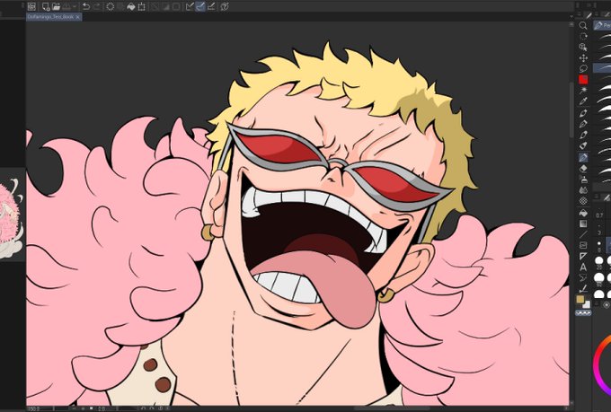
Task: Open Clip Studio launcher icon in command bar
Action: pos(31,6)
